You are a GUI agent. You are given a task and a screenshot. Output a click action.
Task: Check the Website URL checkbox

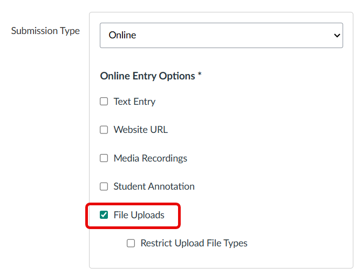point(104,130)
